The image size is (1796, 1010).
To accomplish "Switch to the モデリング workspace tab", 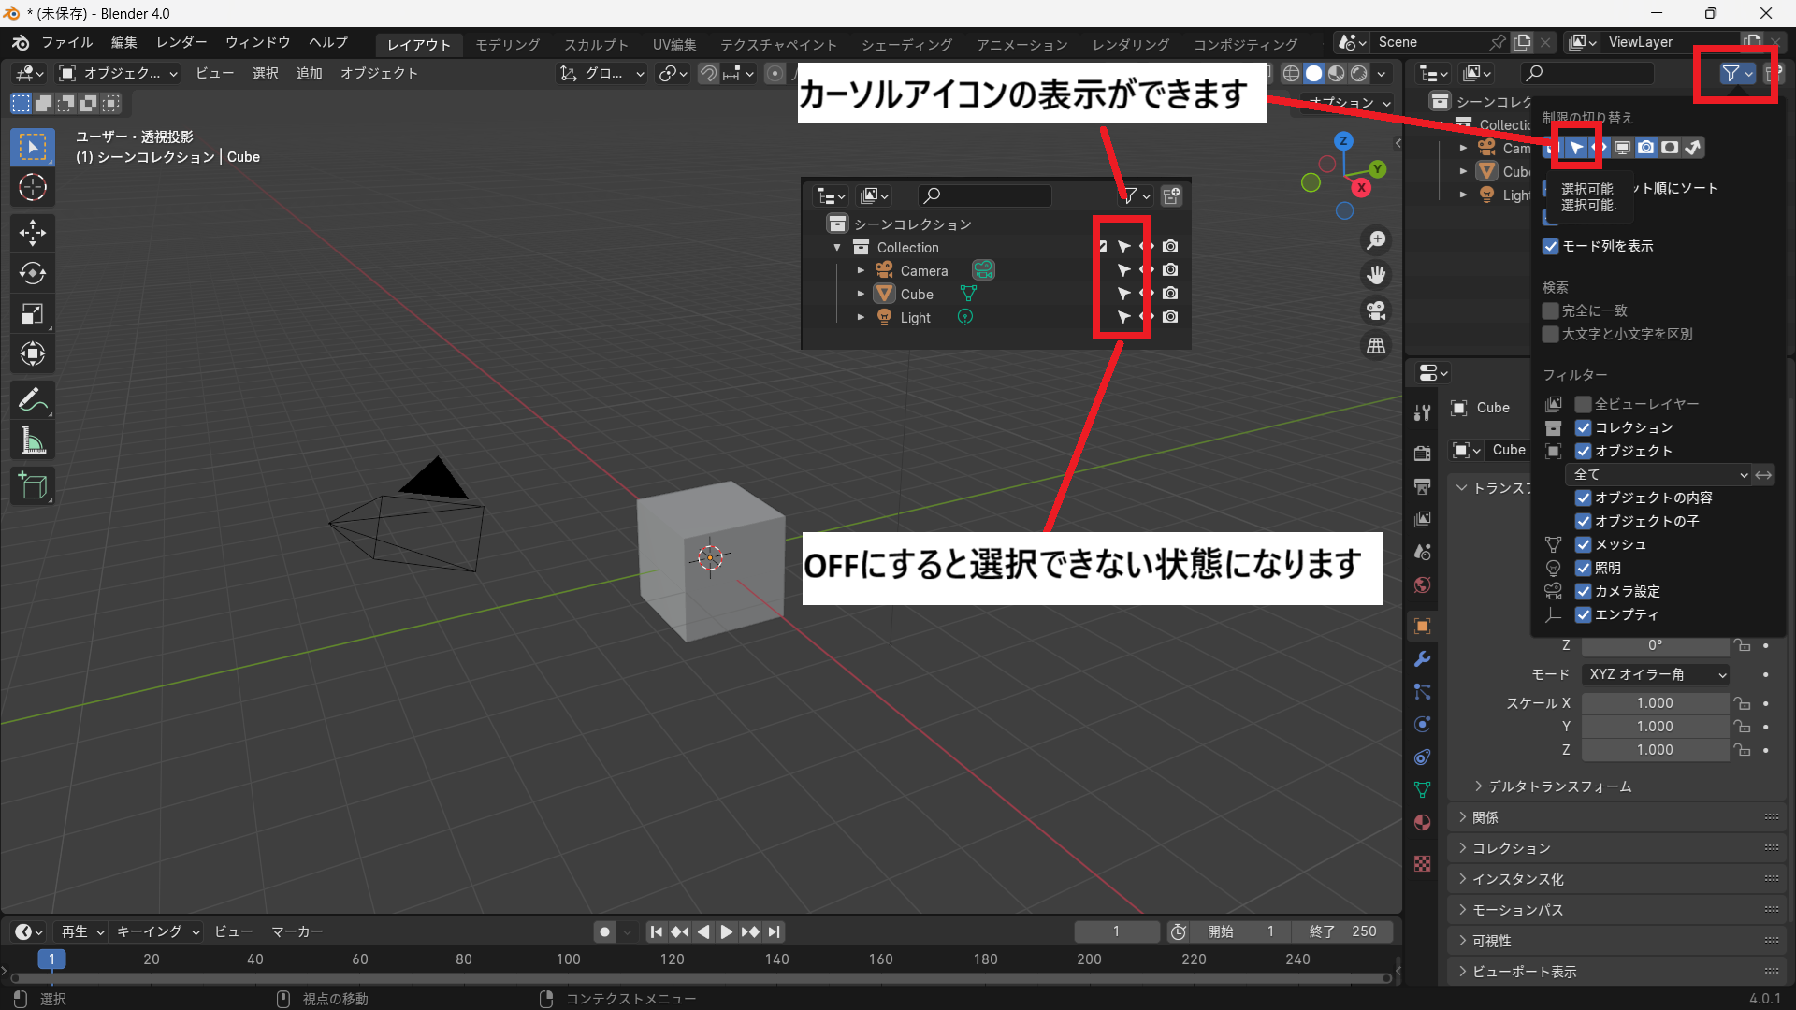I will (x=507, y=44).
